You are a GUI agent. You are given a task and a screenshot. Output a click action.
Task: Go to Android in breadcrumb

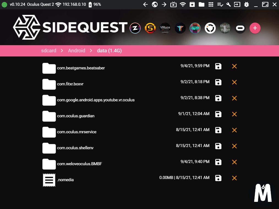click(x=76, y=51)
